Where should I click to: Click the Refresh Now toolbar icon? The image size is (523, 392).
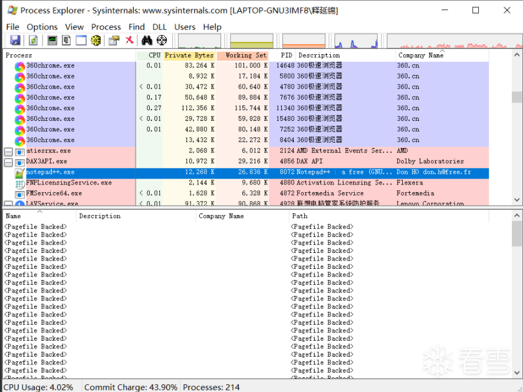click(x=33, y=40)
